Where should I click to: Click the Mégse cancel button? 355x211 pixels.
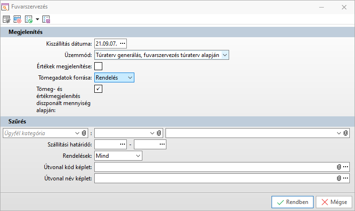tap(334, 202)
